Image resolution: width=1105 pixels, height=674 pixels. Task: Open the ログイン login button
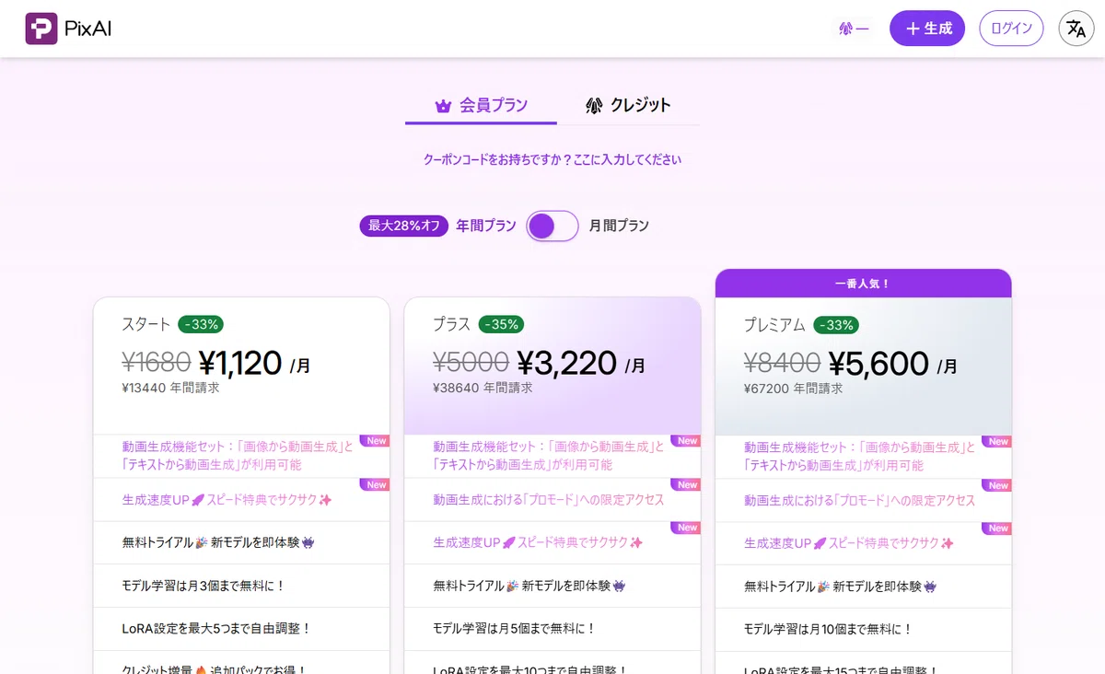pyautogui.click(x=1011, y=29)
